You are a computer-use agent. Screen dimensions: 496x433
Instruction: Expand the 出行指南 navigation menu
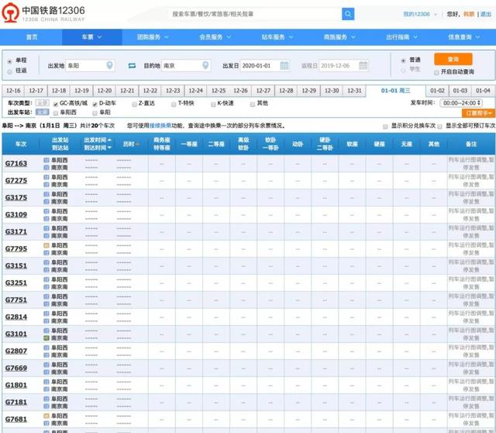pos(401,37)
